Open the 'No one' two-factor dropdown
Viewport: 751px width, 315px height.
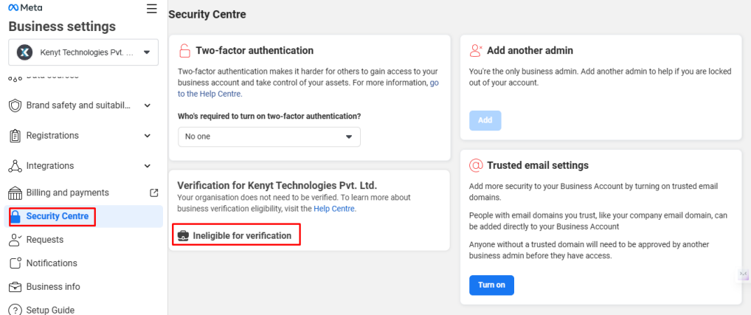tap(269, 137)
